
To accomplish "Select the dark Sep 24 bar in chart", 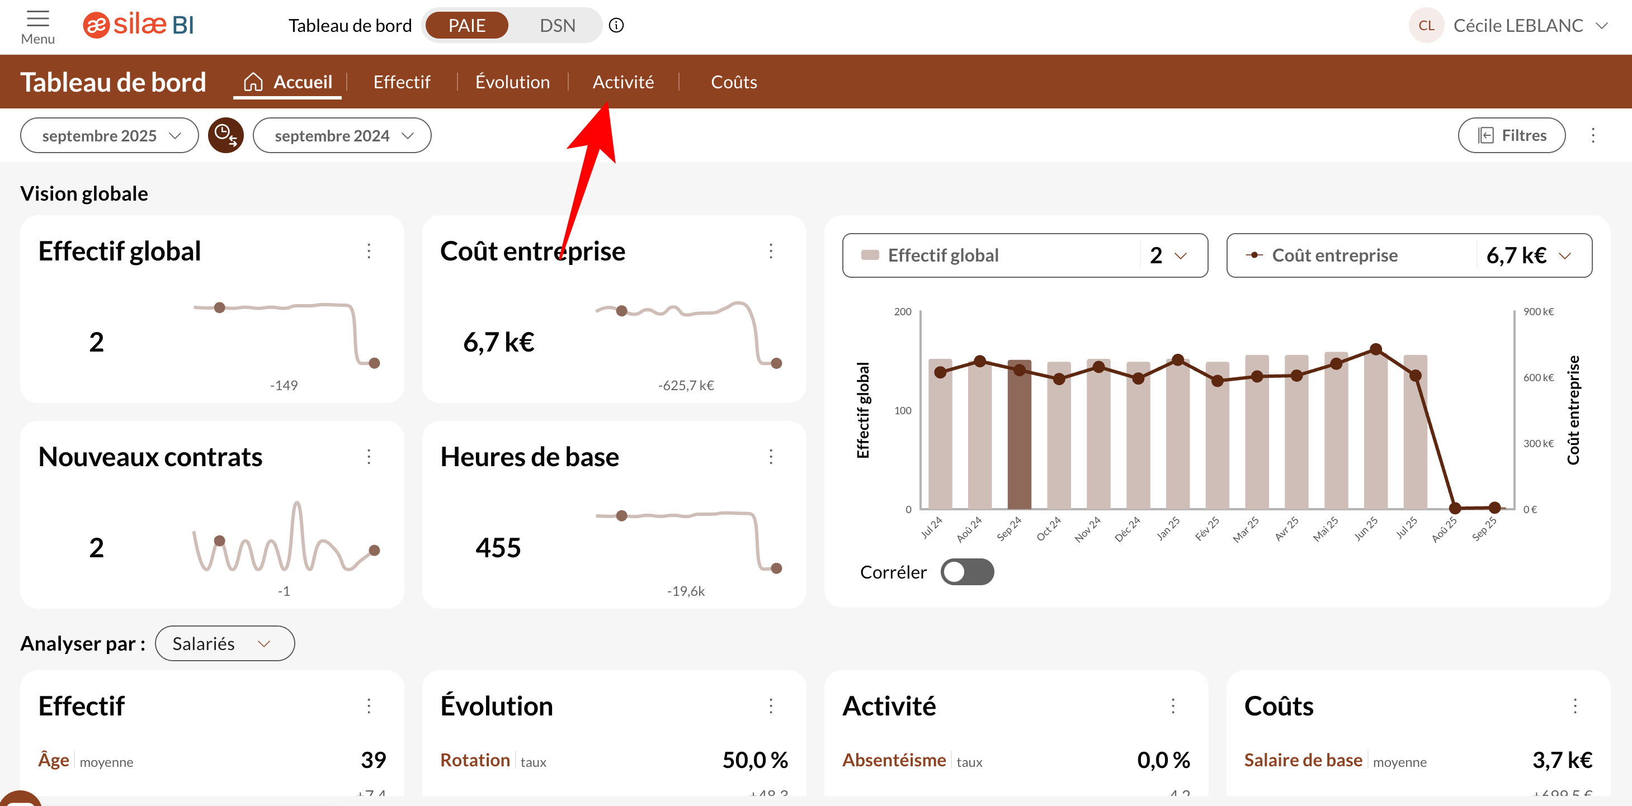I will (1018, 443).
